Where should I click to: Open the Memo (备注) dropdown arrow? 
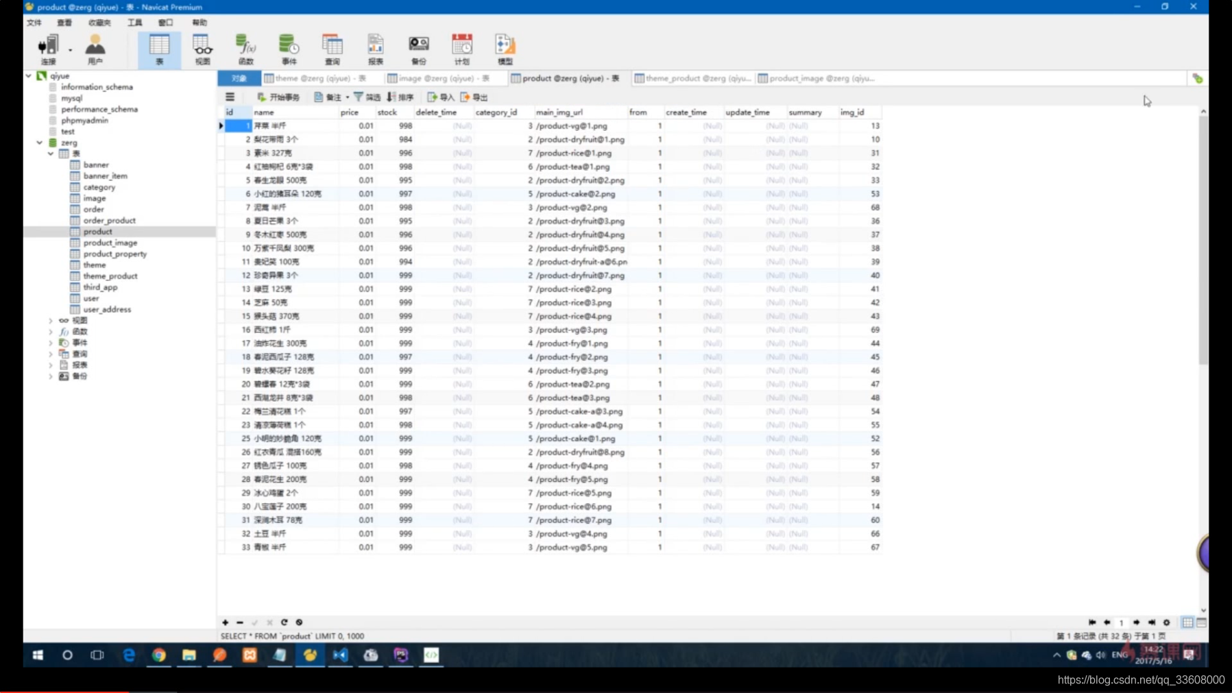click(x=348, y=97)
